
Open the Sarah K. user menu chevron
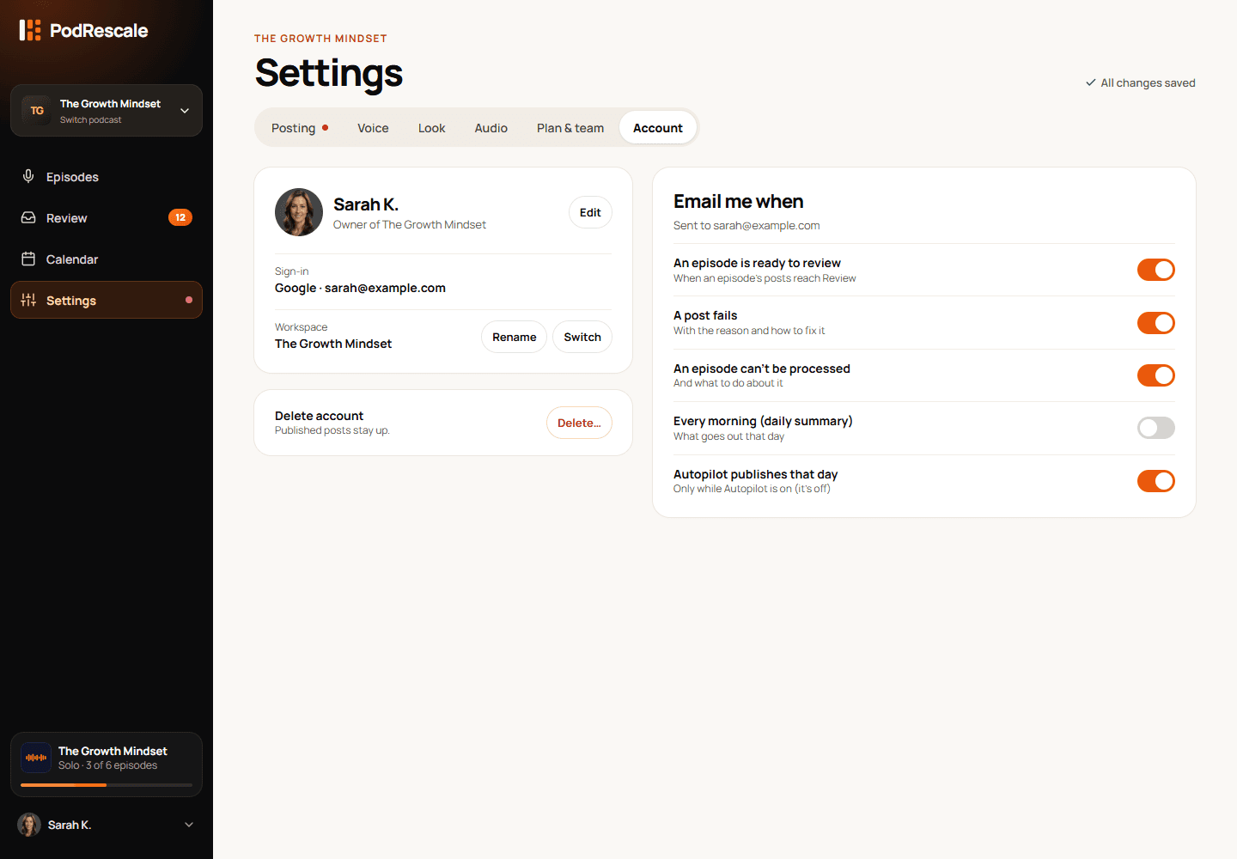pos(189,825)
